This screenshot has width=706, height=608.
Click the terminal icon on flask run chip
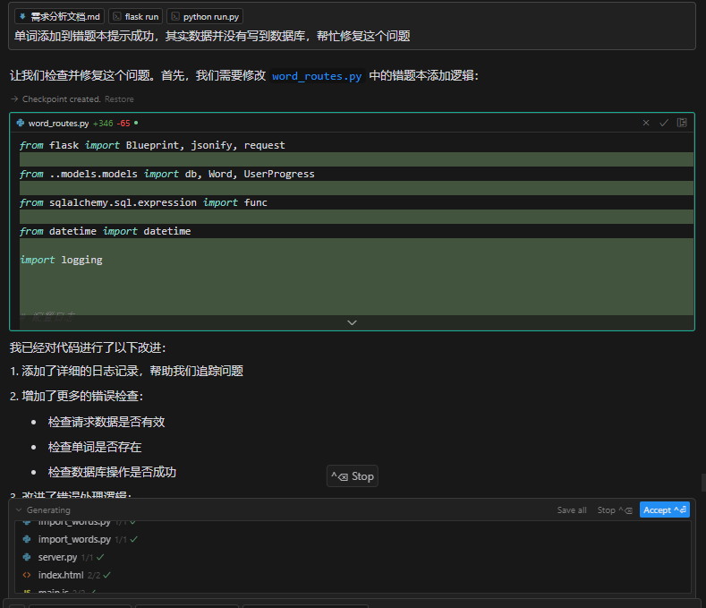point(116,17)
